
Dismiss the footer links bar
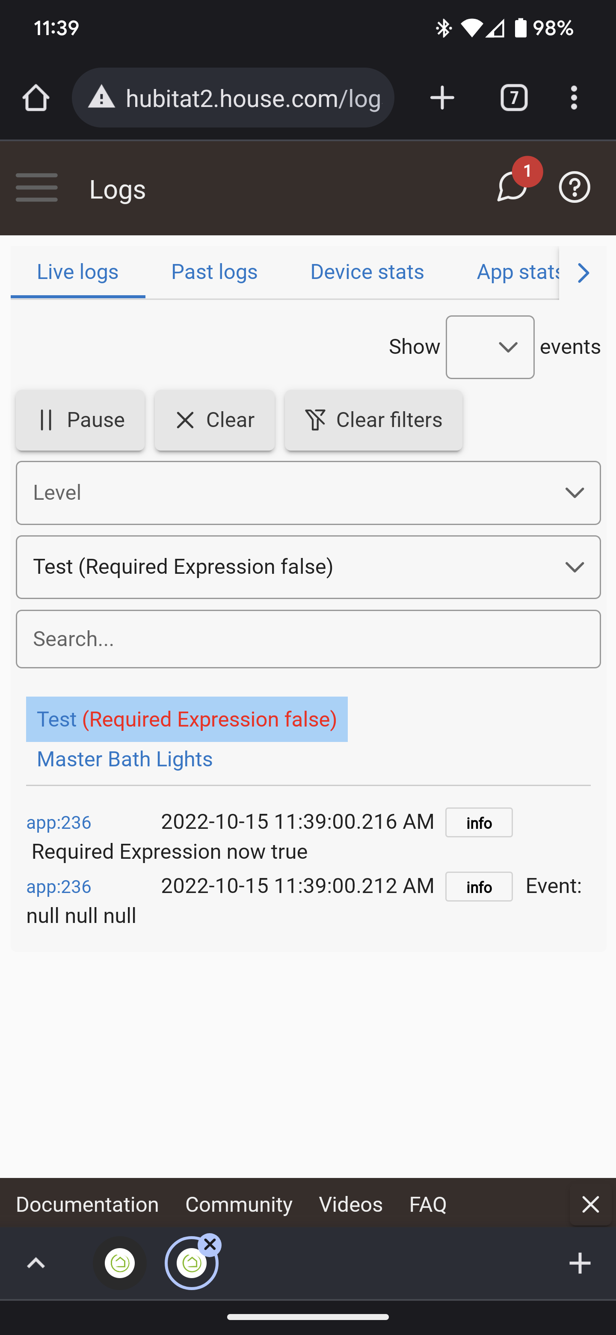[x=591, y=1204]
